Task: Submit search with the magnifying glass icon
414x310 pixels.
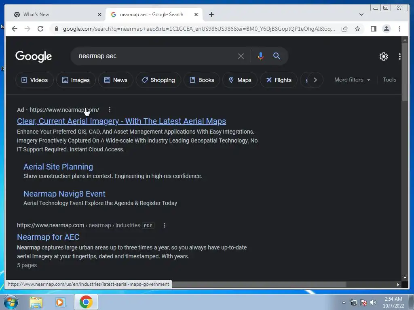Action: tap(277, 56)
